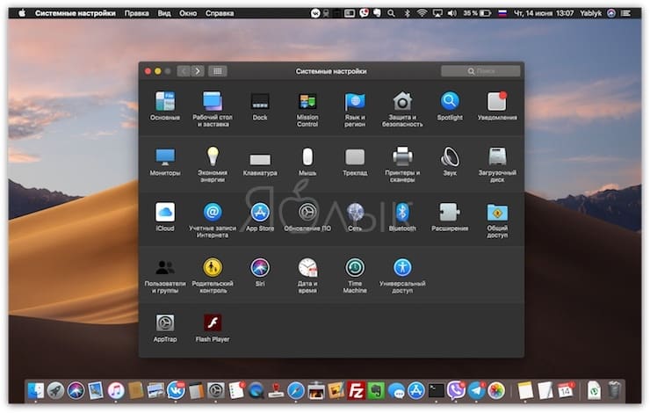The image size is (650, 413).
Task: Open App Store preferences pane
Action: tap(260, 217)
